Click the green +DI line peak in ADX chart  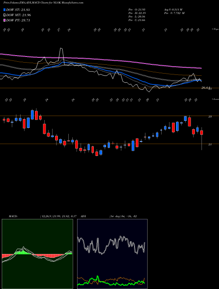[x=98, y=276]
